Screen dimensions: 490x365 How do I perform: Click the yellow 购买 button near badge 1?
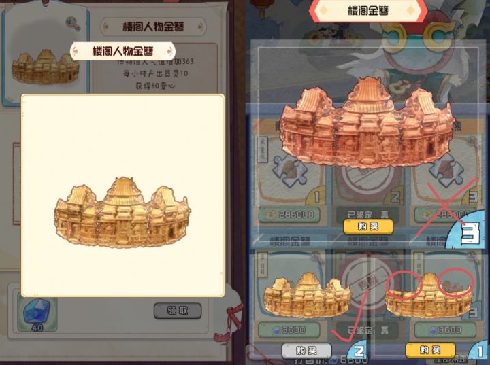point(430,349)
